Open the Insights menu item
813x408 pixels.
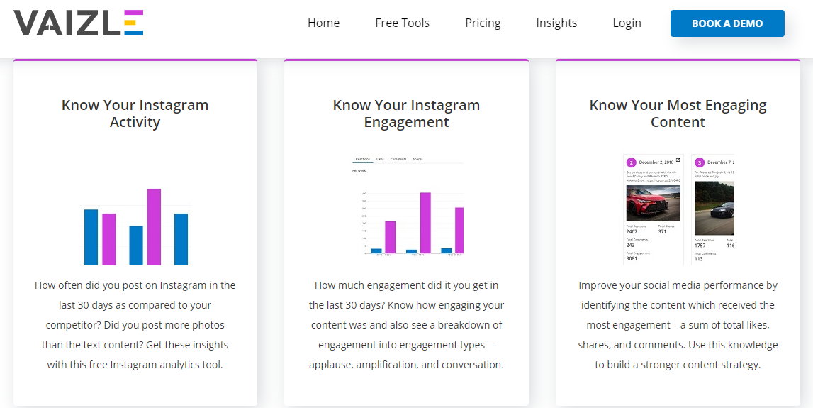pyautogui.click(x=556, y=23)
